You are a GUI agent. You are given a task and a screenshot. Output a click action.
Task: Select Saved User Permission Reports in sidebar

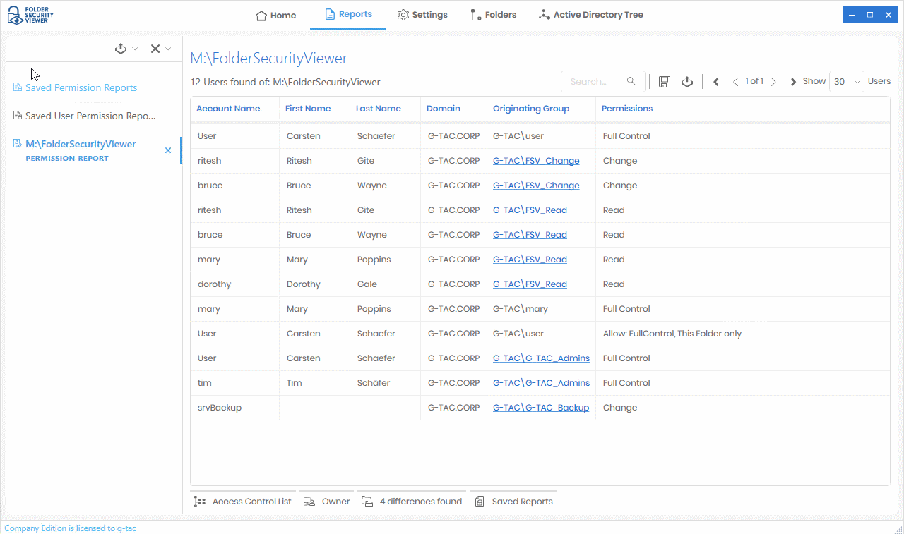click(x=90, y=116)
